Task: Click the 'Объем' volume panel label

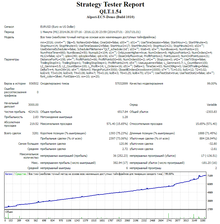Action: (9, 212)
